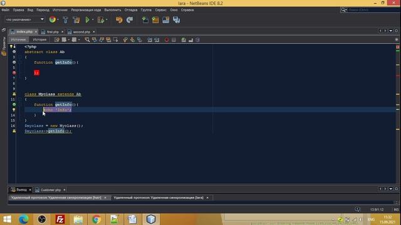Click the Debug Project icon
Image resolution: width=401 pixels, height=225 pixels.
pyautogui.click(x=100, y=19)
